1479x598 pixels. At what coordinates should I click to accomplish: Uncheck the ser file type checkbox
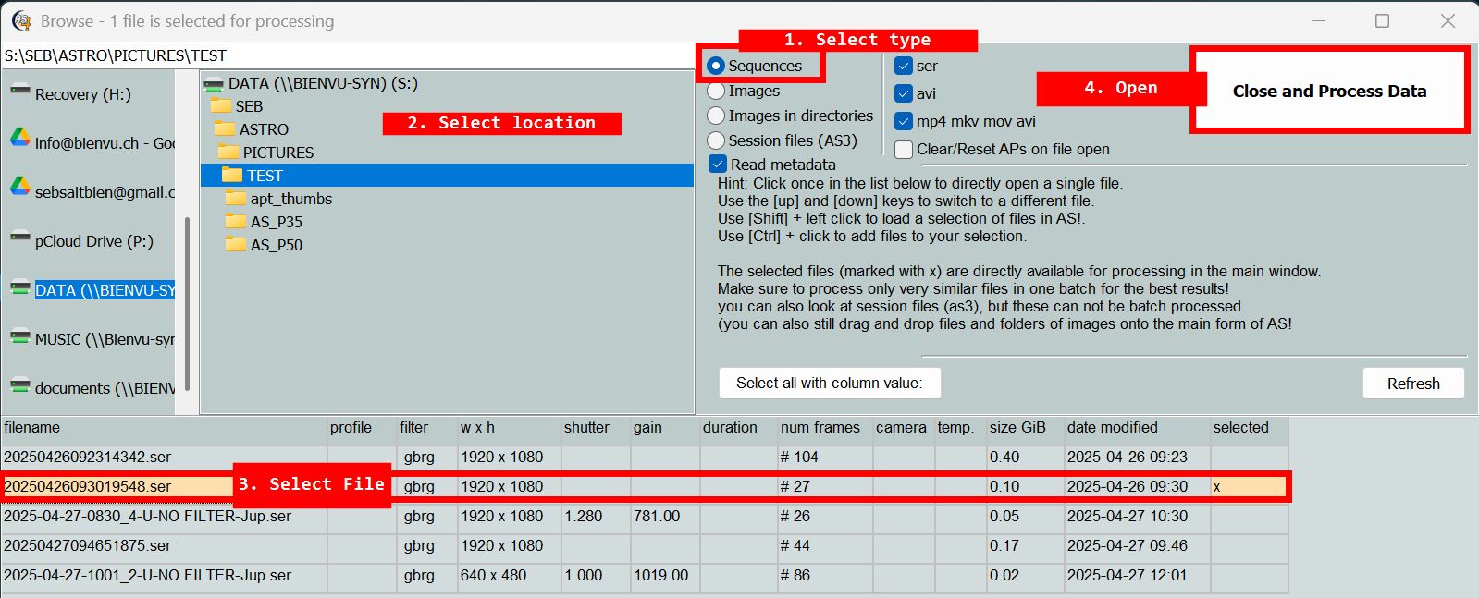pyautogui.click(x=904, y=67)
